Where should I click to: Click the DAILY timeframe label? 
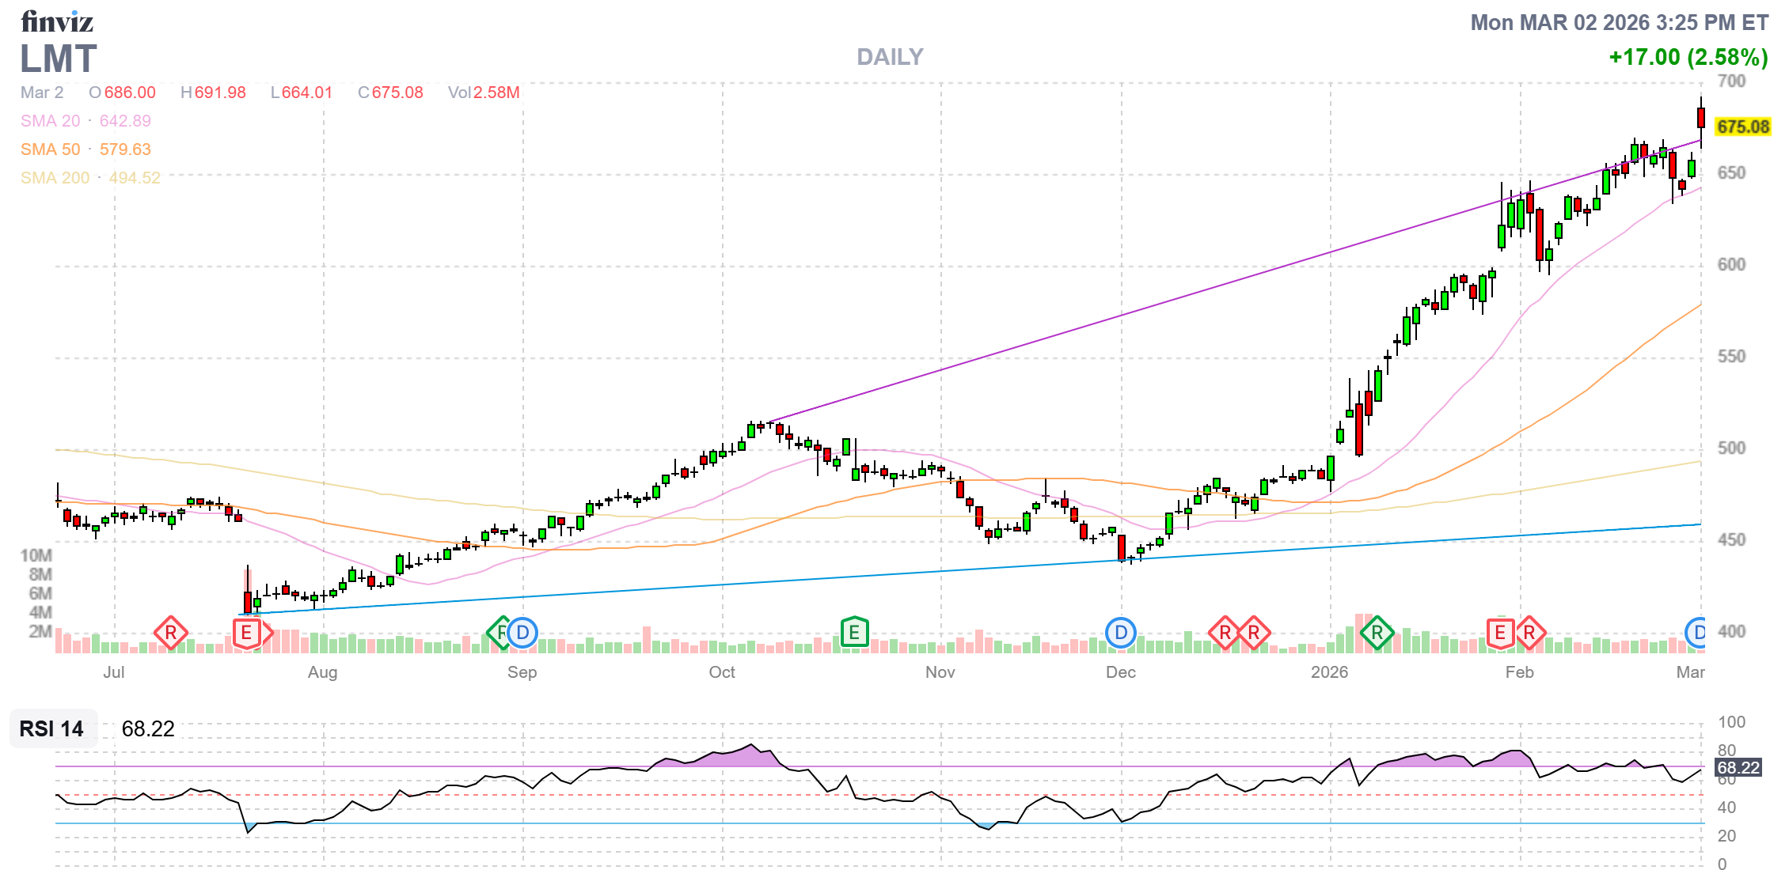click(x=890, y=57)
